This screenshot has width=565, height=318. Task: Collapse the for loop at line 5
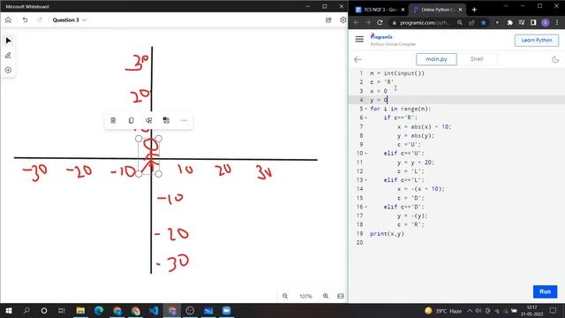click(366, 109)
